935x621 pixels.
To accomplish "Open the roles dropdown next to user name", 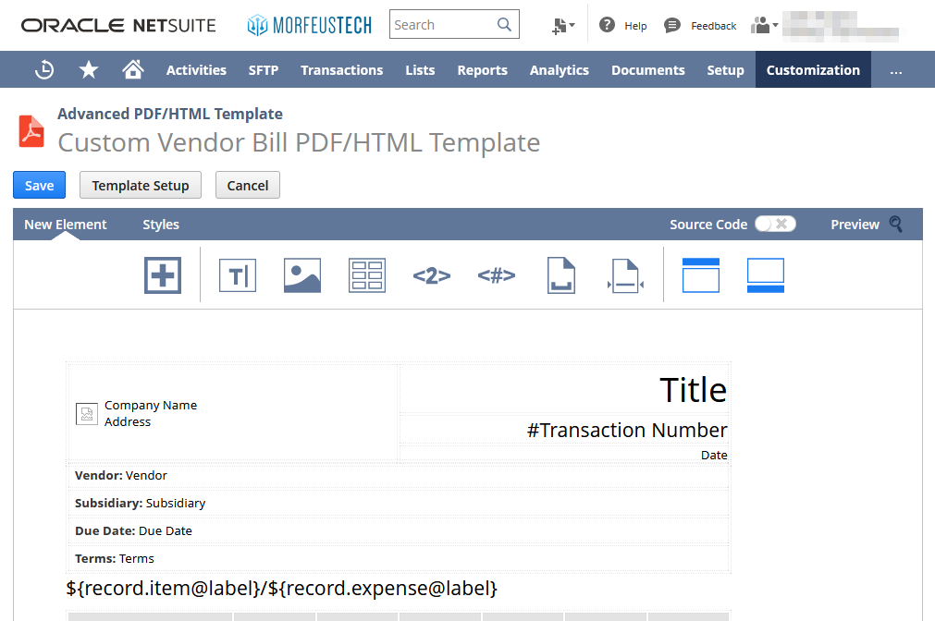I will 764,25.
